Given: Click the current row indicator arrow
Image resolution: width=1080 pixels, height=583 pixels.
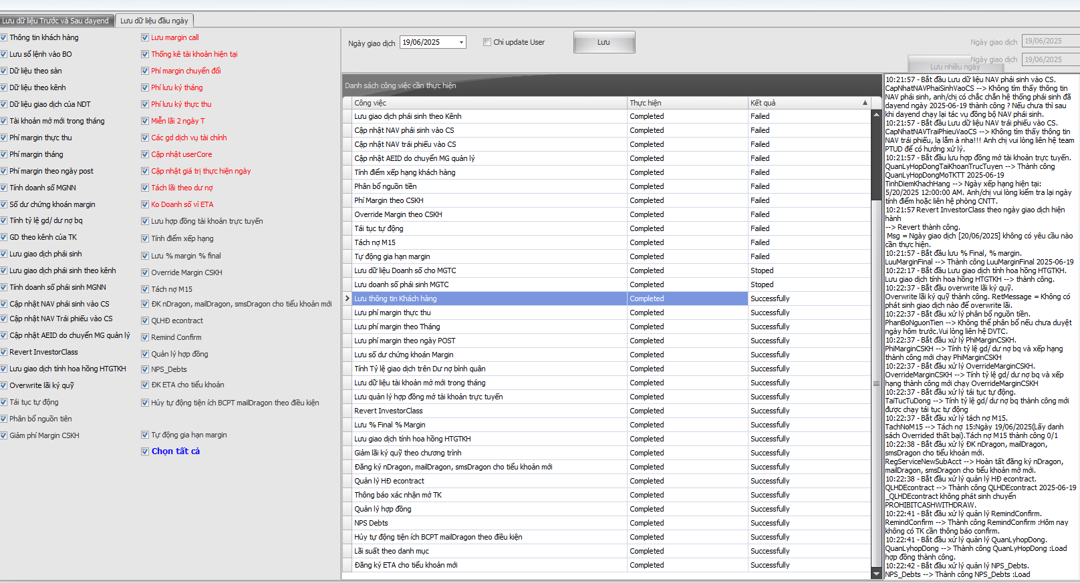Looking at the screenshot, I should coord(347,299).
